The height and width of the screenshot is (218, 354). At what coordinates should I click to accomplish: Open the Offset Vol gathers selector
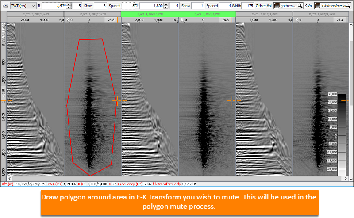click(289, 6)
